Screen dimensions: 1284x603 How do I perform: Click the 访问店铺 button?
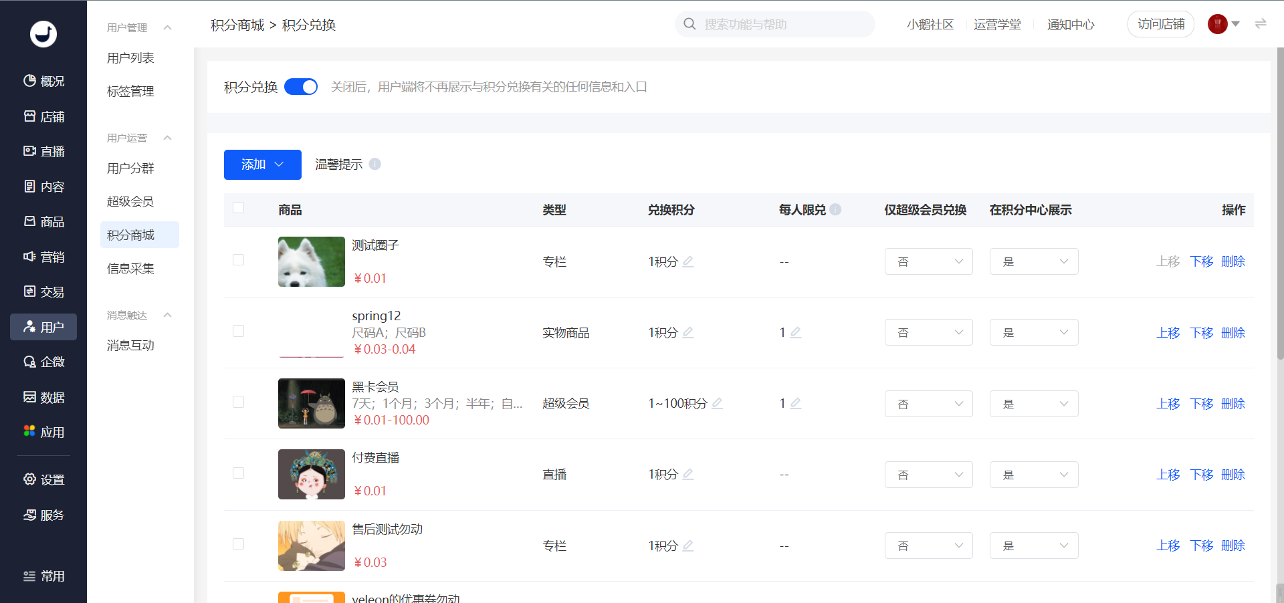point(1161,24)
